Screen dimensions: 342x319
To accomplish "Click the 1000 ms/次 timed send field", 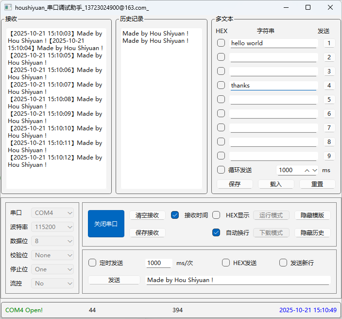I will coord(158,263).
